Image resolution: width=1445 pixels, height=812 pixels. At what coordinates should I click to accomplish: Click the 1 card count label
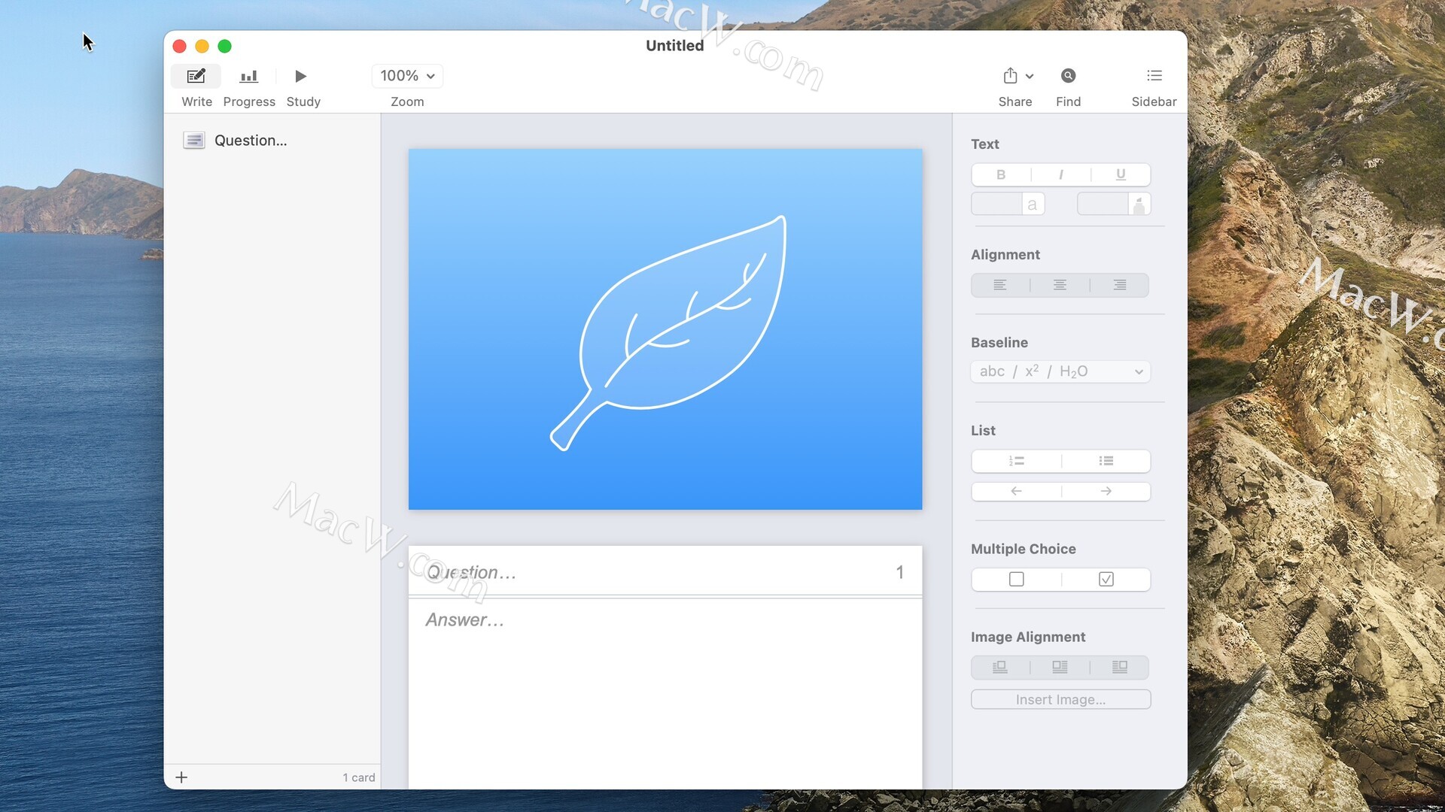pyautogui.click(x=358, y=777)
